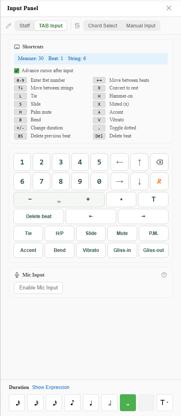Viewport: 181px width, 416px height.
Task: Apply Tie articulation
Action: point(28,233)
